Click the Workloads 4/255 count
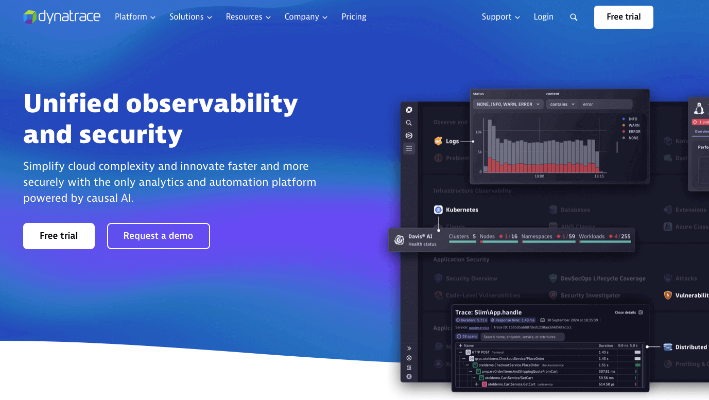Viewport: 709px width, 400px height. (620, 236)
